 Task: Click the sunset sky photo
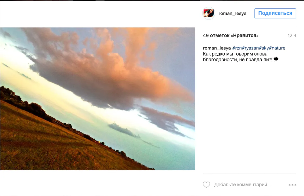pyautogui.click(x=97, y=99)
